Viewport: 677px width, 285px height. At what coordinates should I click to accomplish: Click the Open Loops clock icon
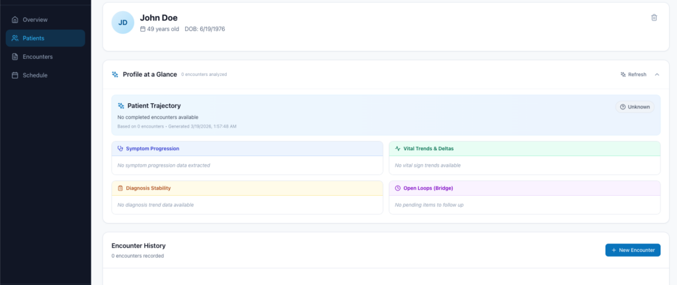[398, 188]
